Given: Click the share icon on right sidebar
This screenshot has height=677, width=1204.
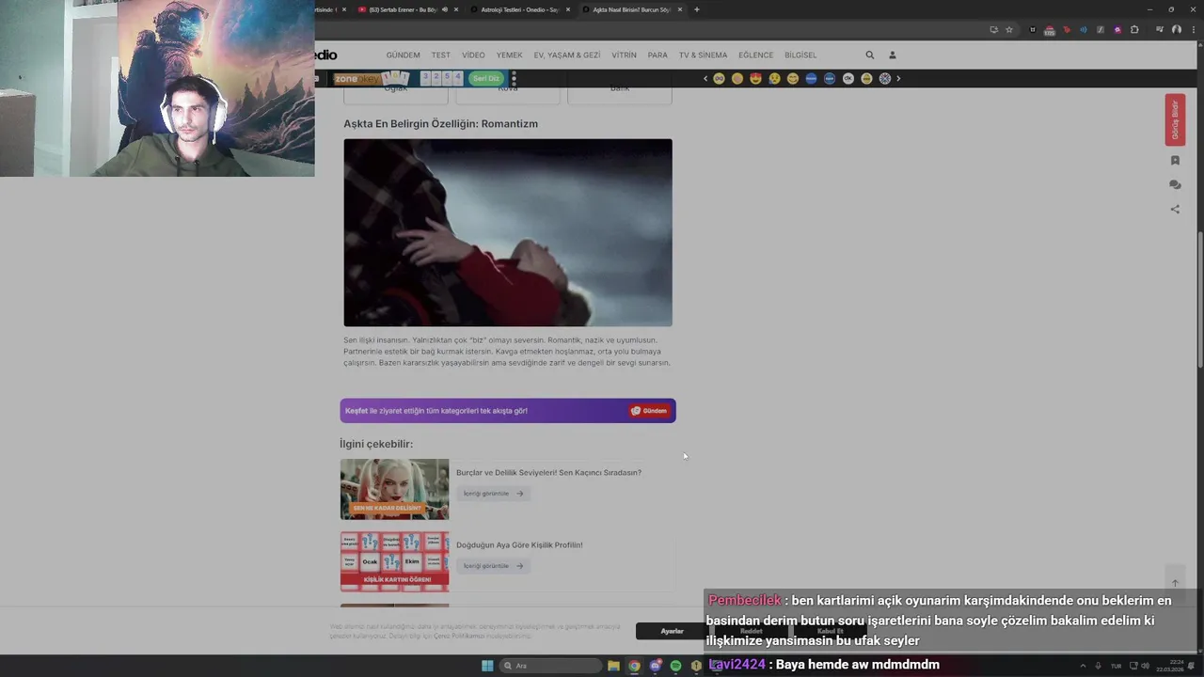Looking at the screenshot, I should (1175, 210).
